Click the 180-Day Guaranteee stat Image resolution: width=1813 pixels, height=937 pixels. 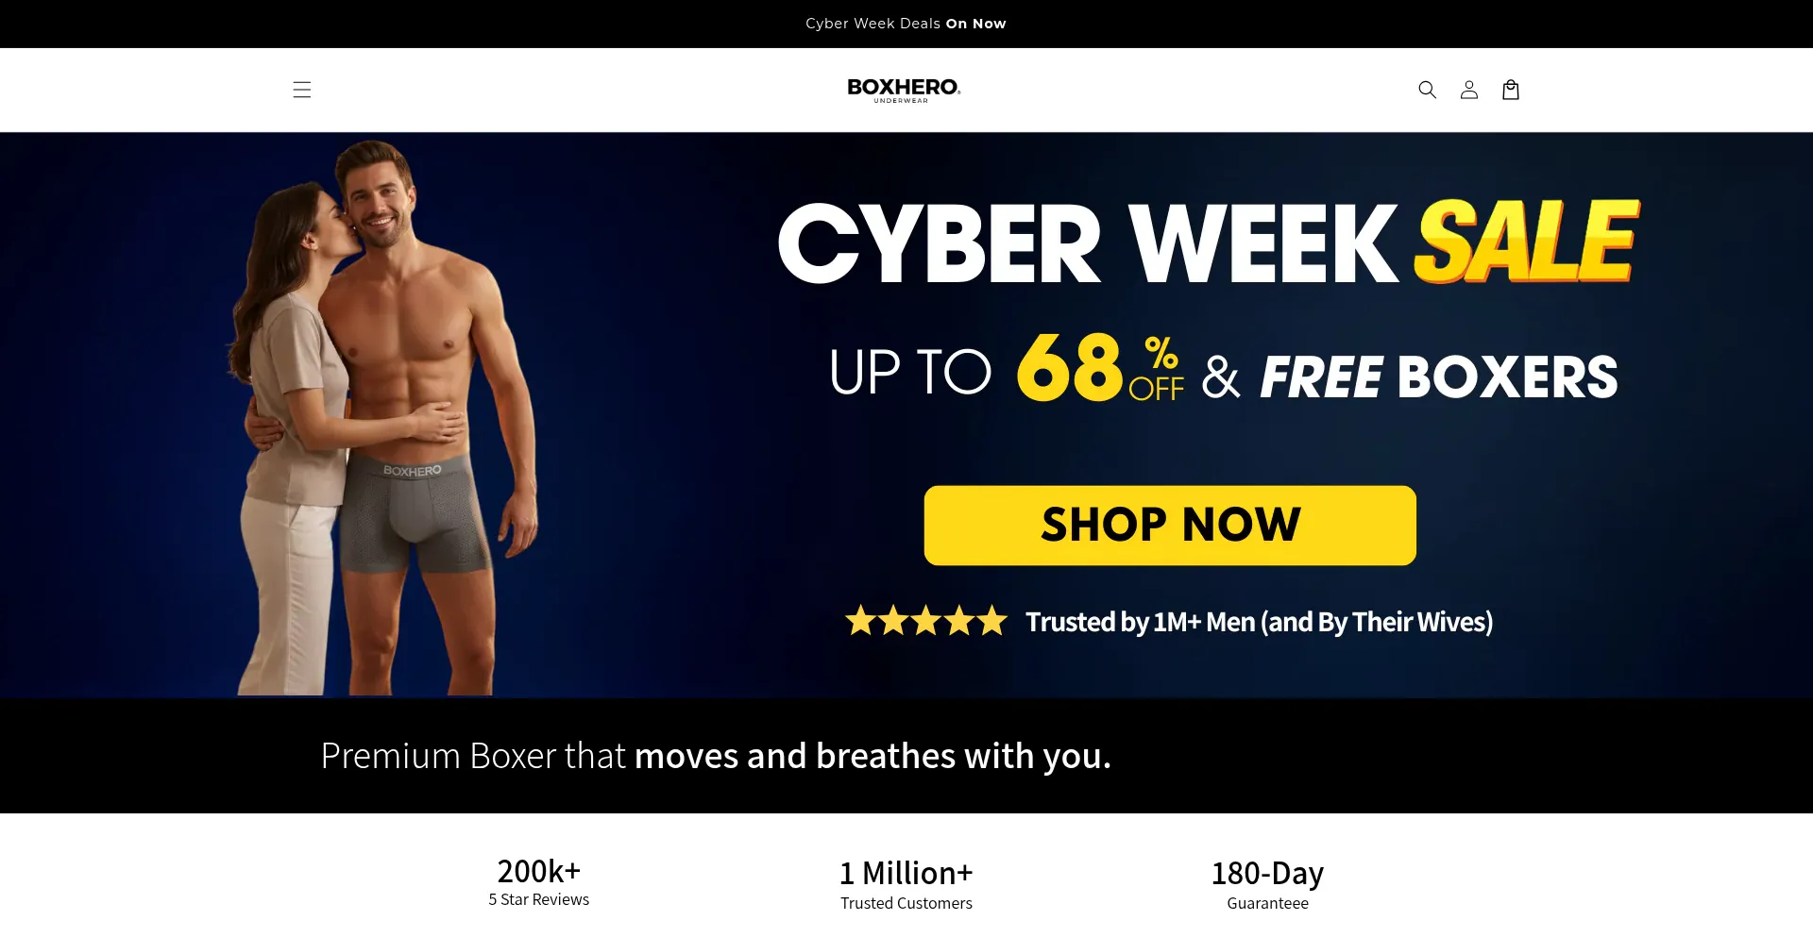tap(1268, 884)
